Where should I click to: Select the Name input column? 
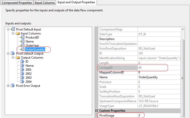point(29,42)
